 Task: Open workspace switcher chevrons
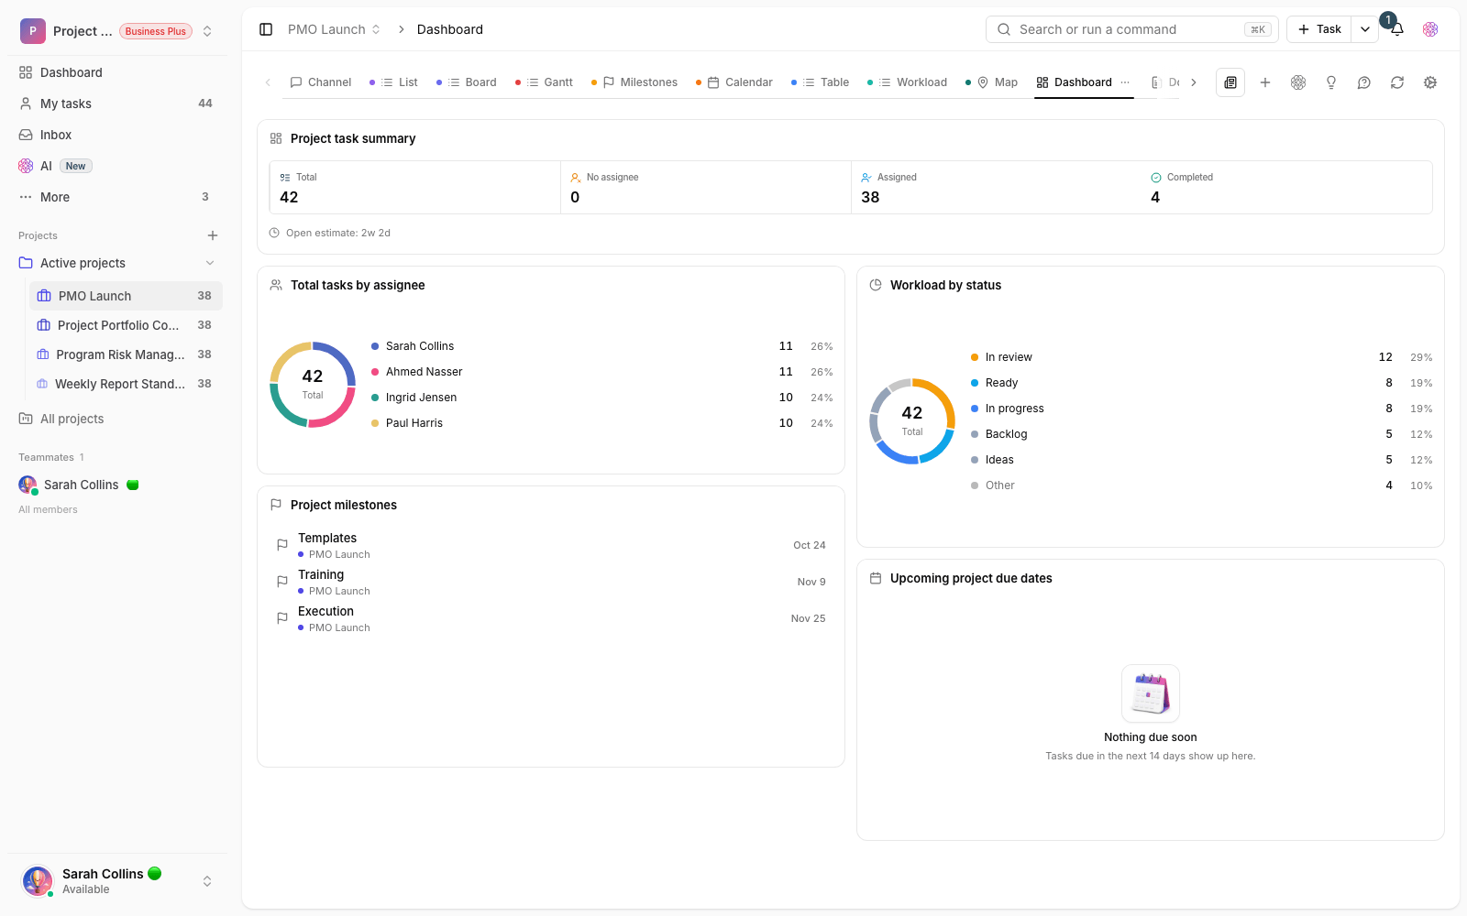pos(207,31)
